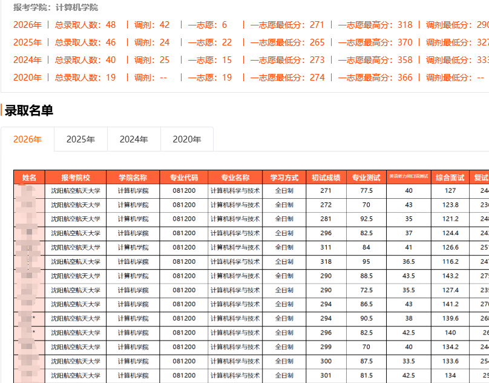
Task: Click the 报考院校 column header
Action: tap(76, 178)
